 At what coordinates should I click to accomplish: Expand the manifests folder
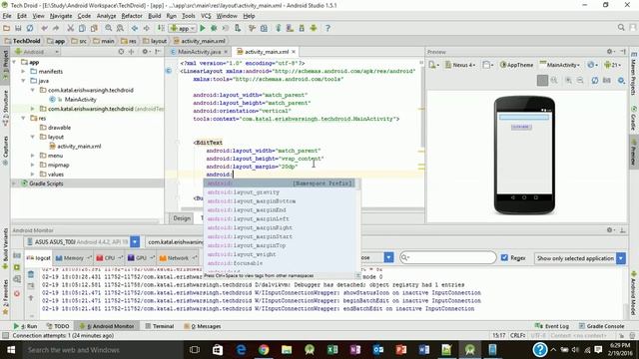pyautogui.click(x=23, y=71)
